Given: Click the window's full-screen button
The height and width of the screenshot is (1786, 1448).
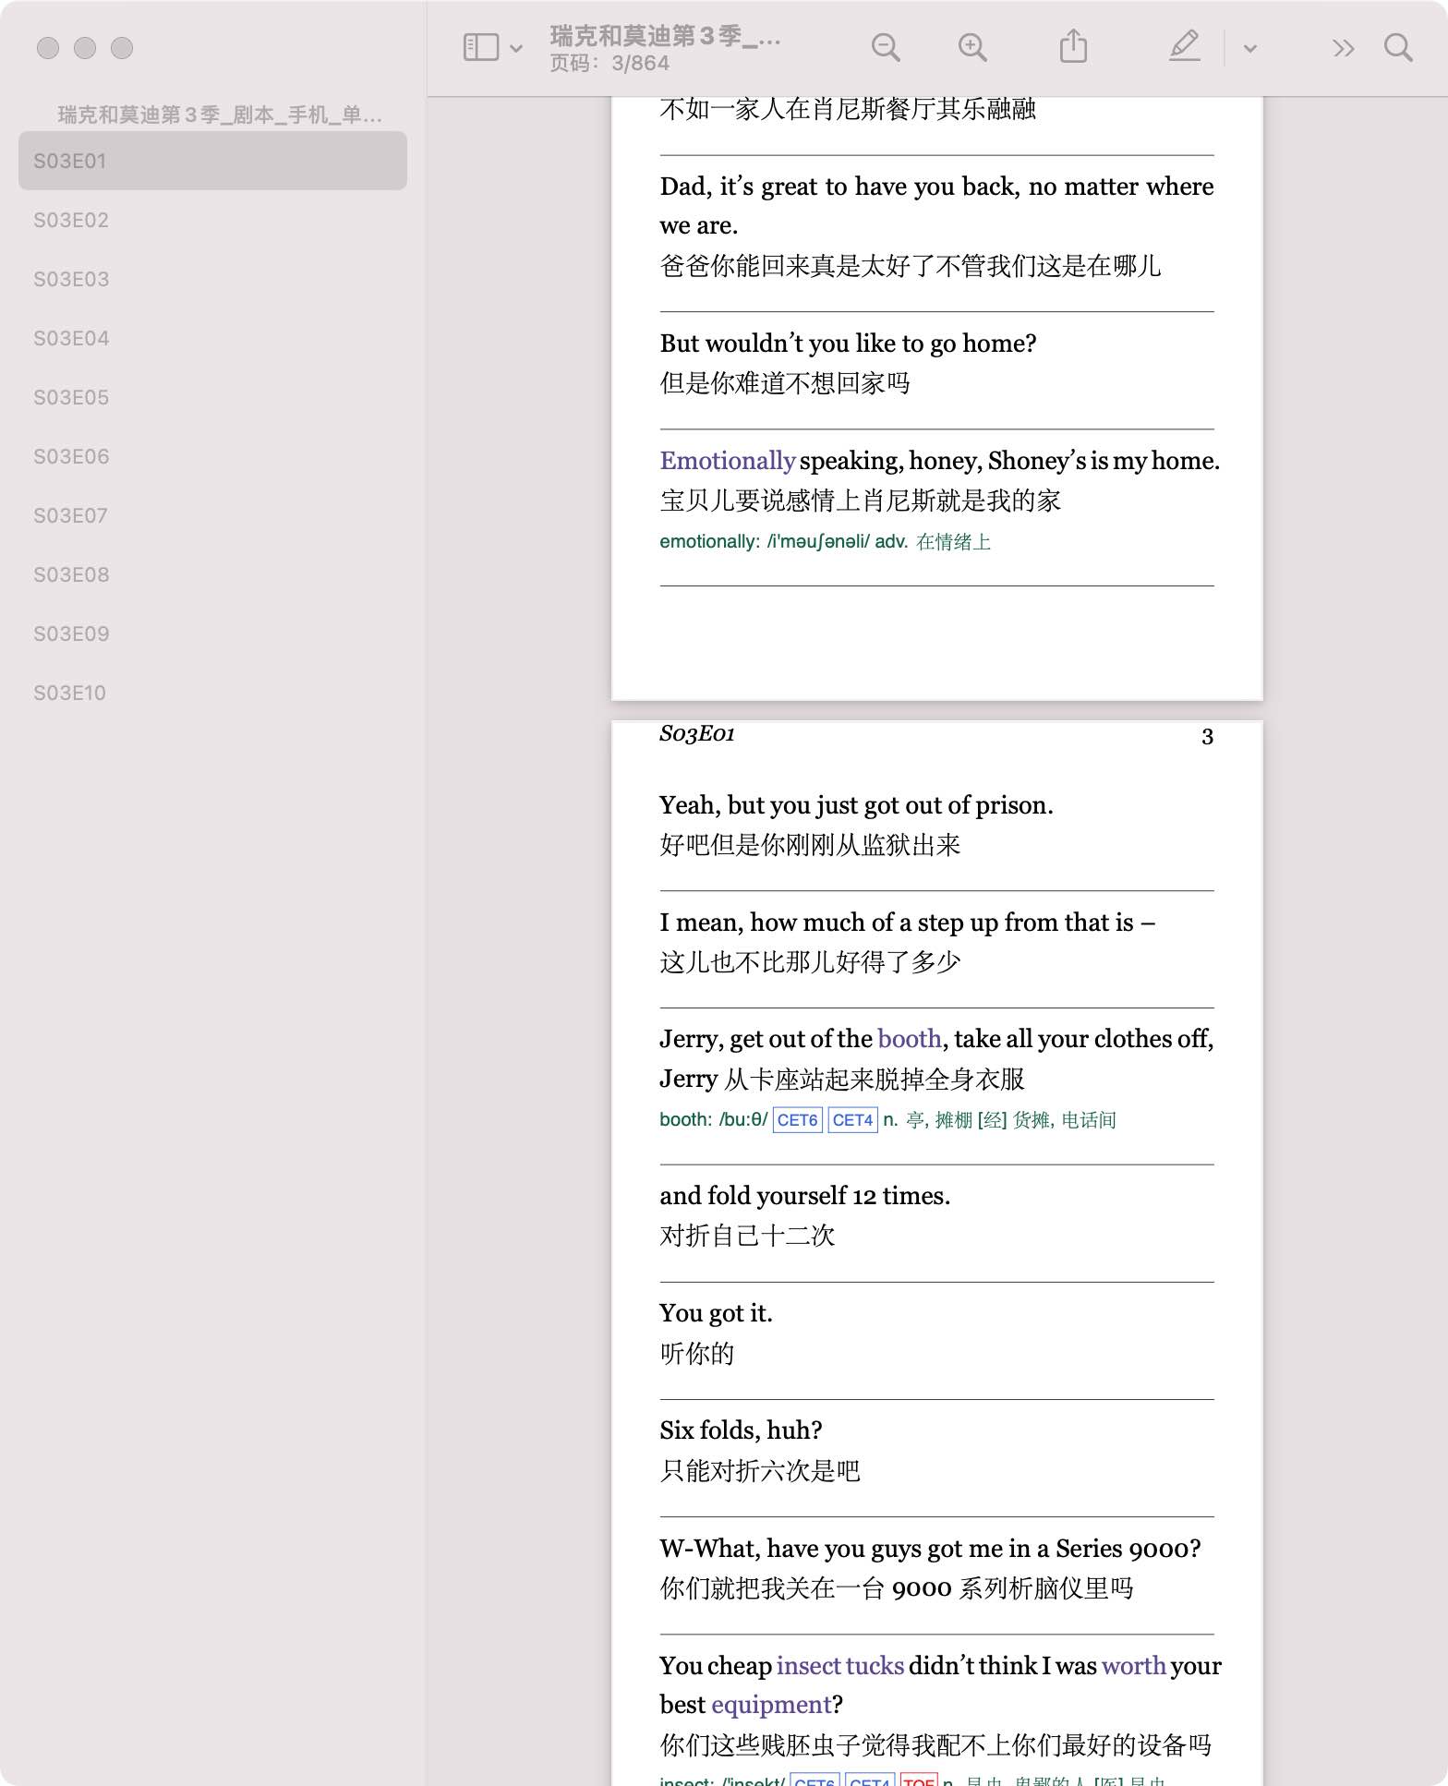Looking at the screenshot, I should [x=122, y=48].
